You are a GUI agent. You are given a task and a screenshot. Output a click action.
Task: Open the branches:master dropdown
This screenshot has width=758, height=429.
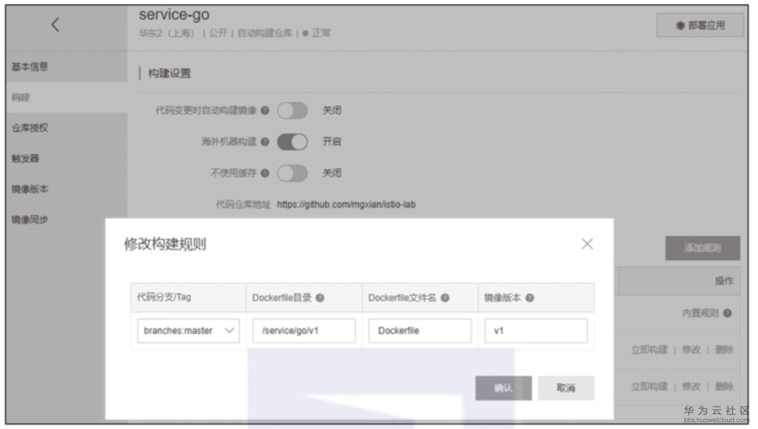coord(189,331)
